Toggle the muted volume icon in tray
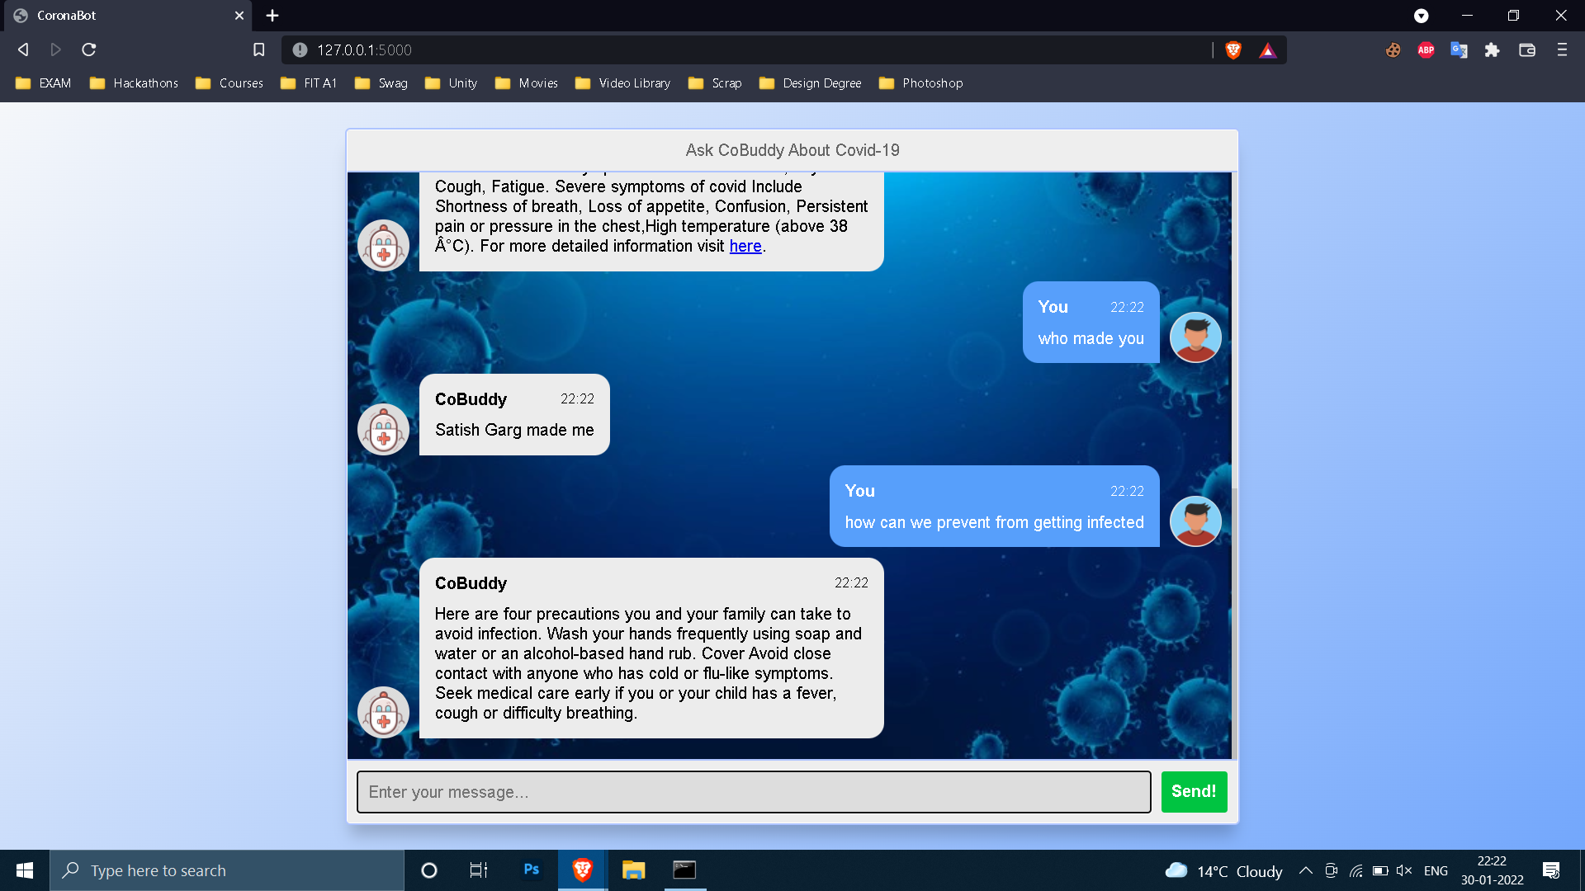Viewport: 1585px width, 891px height. click(1403, 870)
